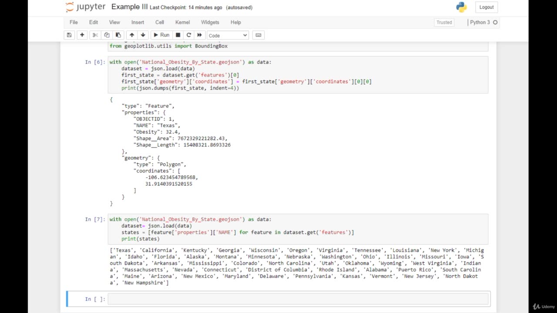Open the Edit menu

pyautogui.click(x=94, y=22)
